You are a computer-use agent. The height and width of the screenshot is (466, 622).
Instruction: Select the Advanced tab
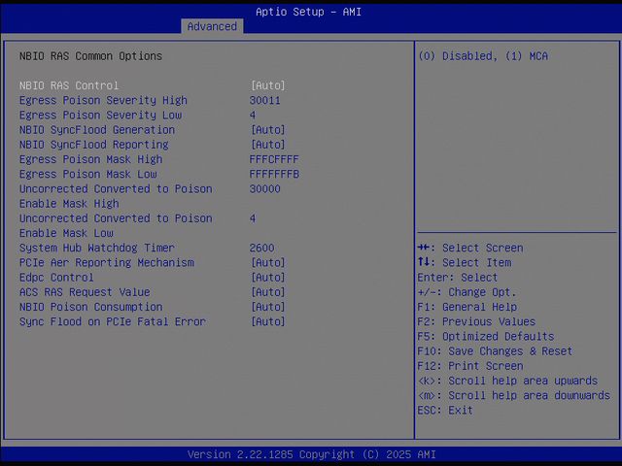point(212,26)
